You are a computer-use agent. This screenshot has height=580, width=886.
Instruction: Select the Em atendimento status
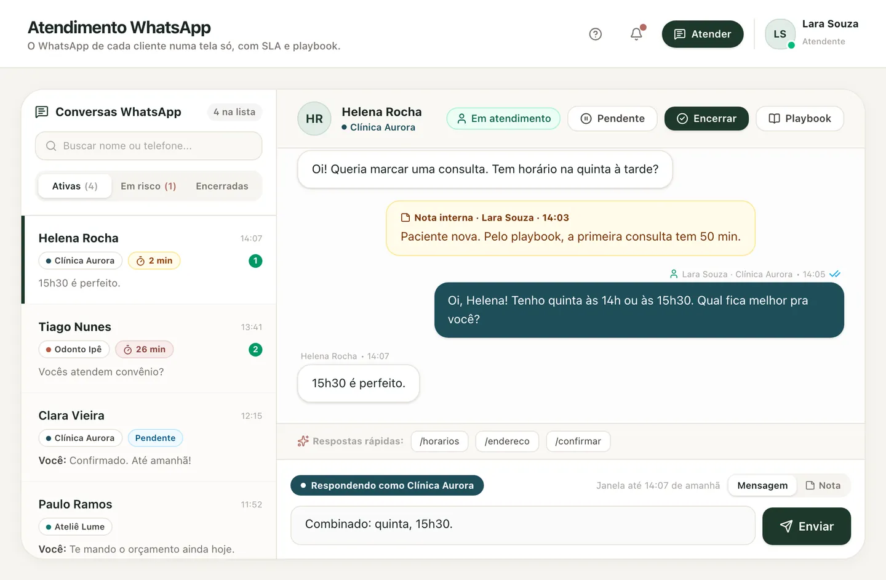(x=503, y=119)
